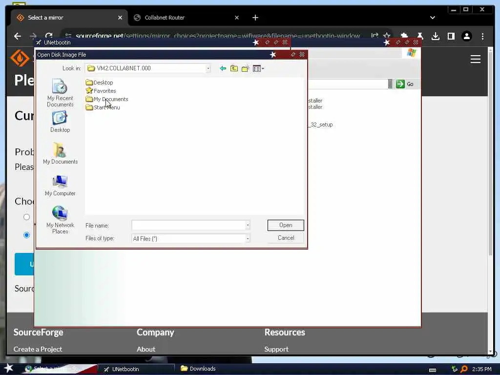Switch to UNetbootin taskbar item
500x375 pixels.
[x=137, y=369]
